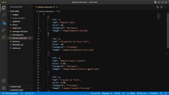The width and height of the screenshot is (169, 95).
Task: Open avis.js file
Action: click(x=20, y=25)
